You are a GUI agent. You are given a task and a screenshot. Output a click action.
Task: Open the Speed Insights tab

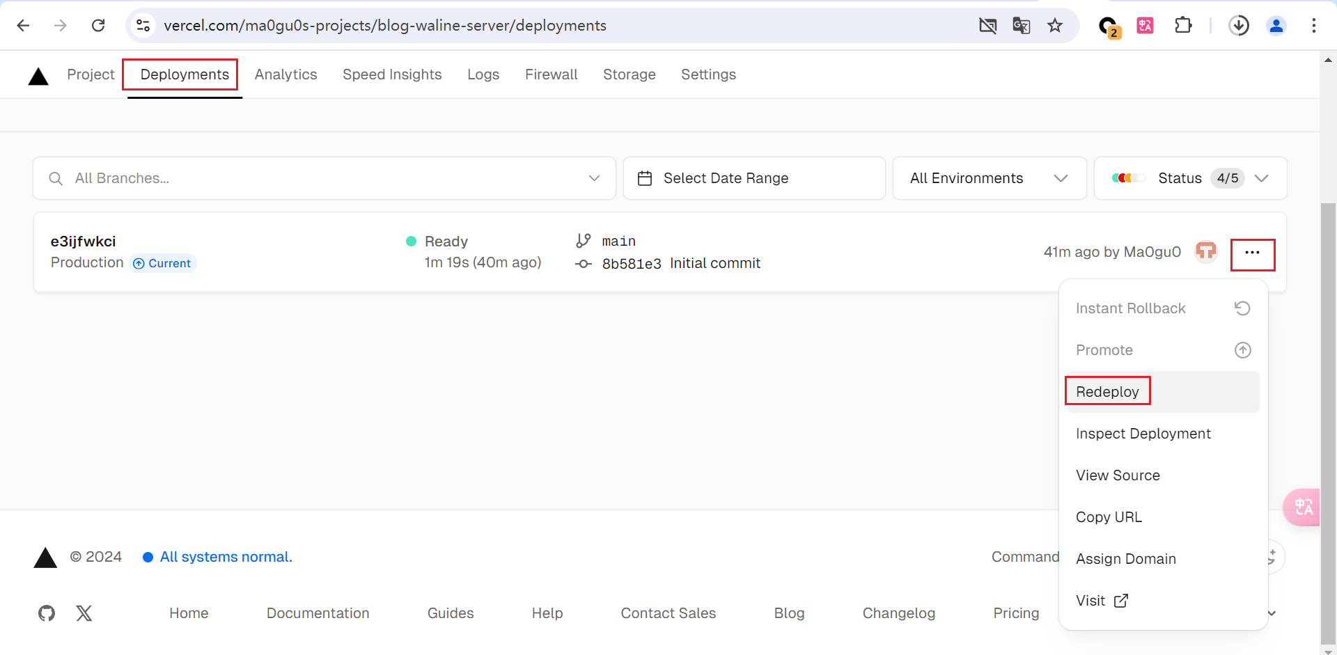click(x=392, y=74)
